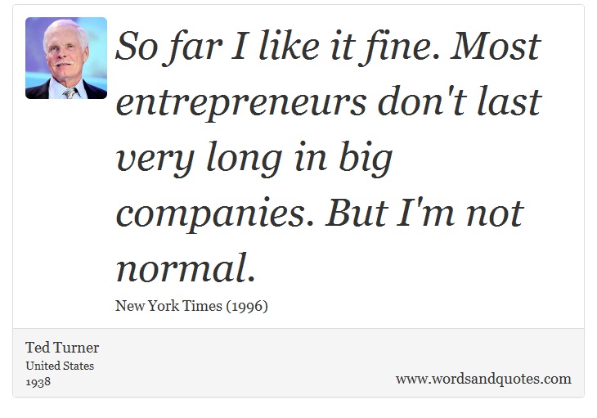Click the word 'normal.' ending the quote
The width and height of the screenshot is (597, 418).
tap(186, 267)
